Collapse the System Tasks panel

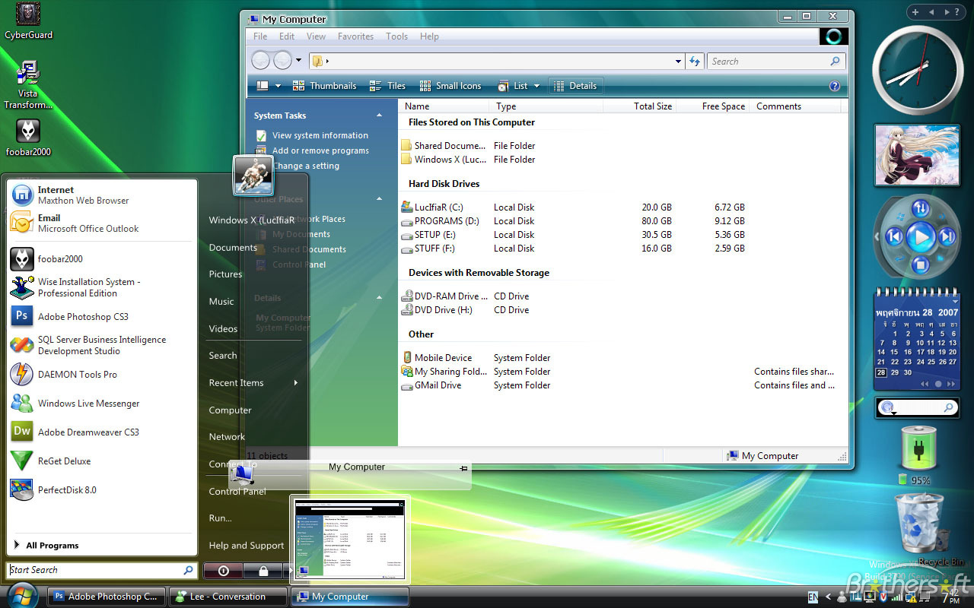tap(379, 115)
